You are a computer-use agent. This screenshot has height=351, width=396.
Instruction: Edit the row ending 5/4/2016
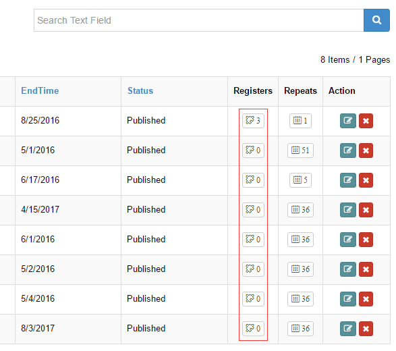(x=347, y=299)
